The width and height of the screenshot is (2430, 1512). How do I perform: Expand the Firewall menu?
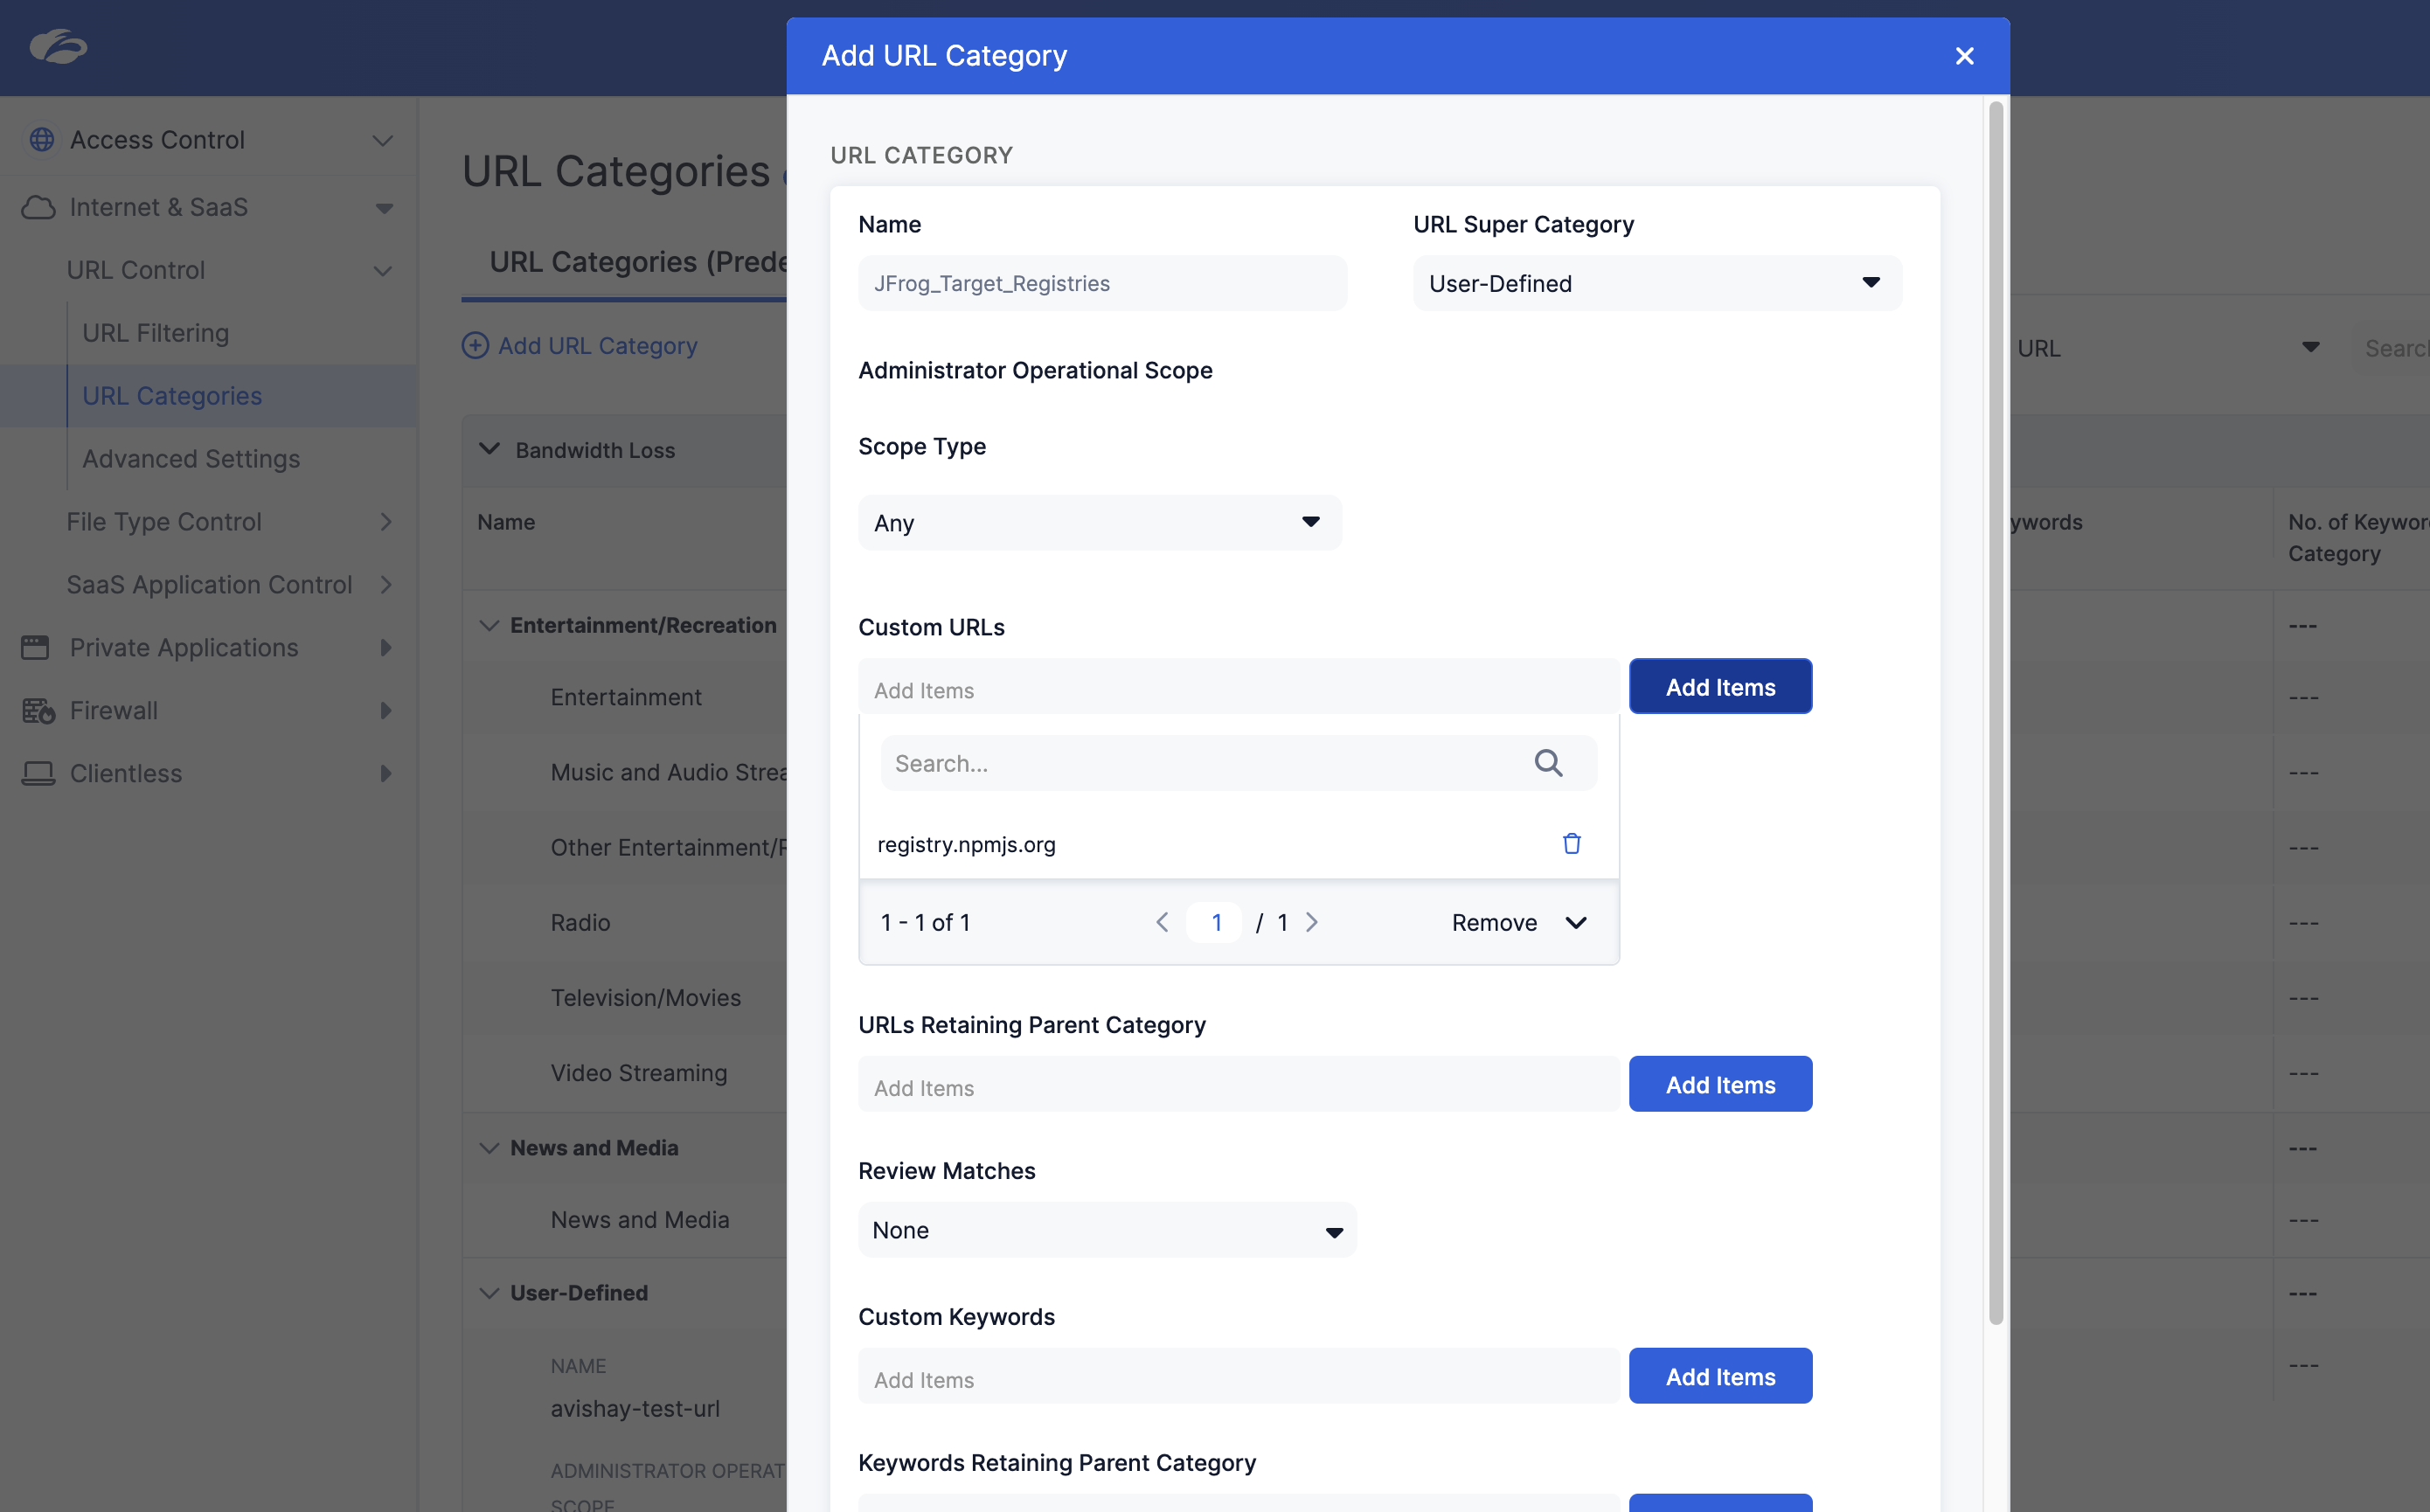tap(386, 711)
